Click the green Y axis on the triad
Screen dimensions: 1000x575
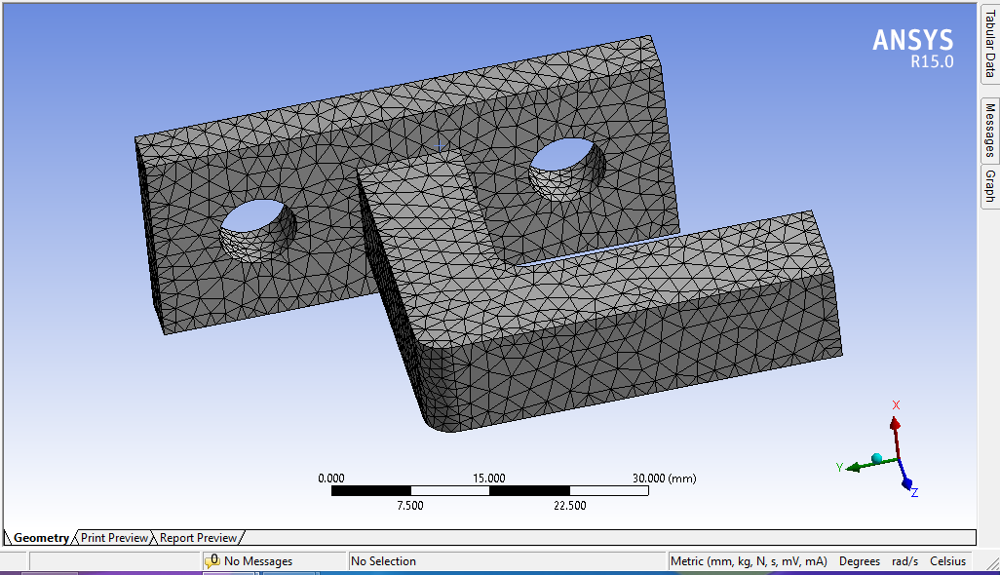click(855, 467)
